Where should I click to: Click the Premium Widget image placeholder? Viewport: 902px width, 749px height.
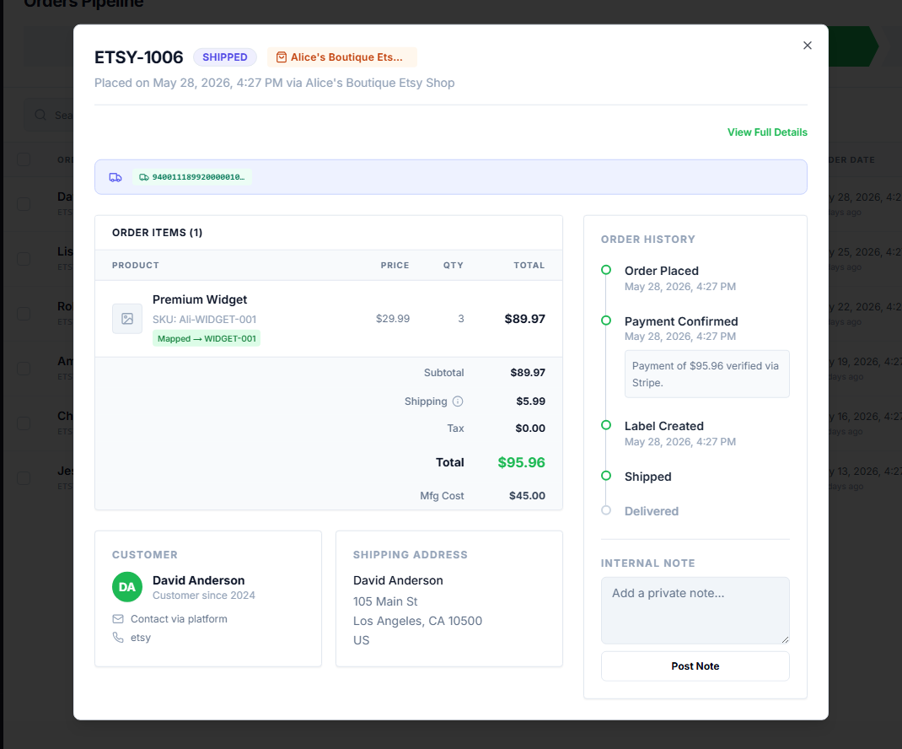(127, 318)
